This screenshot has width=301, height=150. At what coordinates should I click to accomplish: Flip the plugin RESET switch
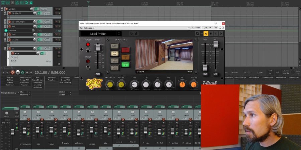click(88, 67)
